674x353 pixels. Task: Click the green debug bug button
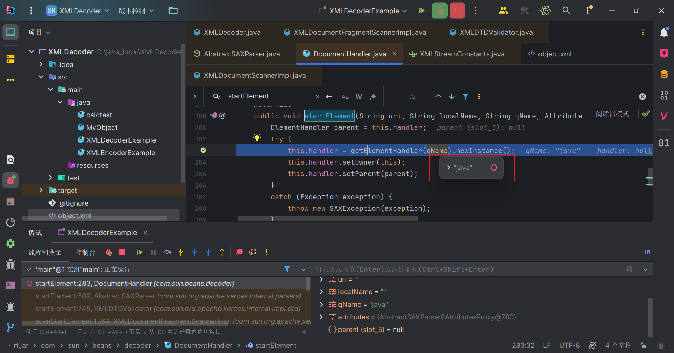tap(440, 11)
